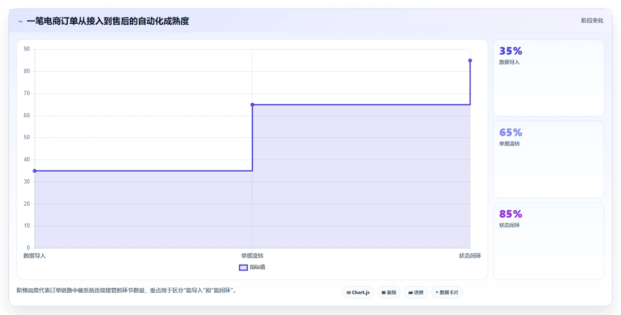This screenshot has width=621, height=315.
Task: Click the data point at value 35
Action: [35, 171]
